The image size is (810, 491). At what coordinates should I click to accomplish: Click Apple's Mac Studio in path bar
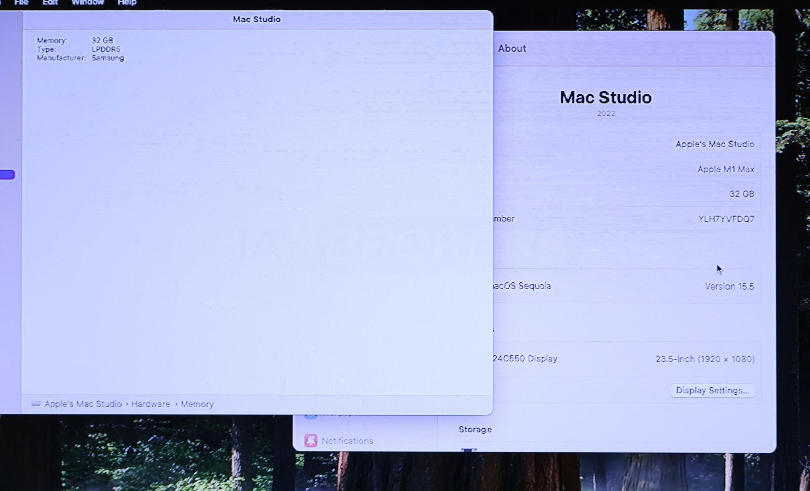[83, 404]
